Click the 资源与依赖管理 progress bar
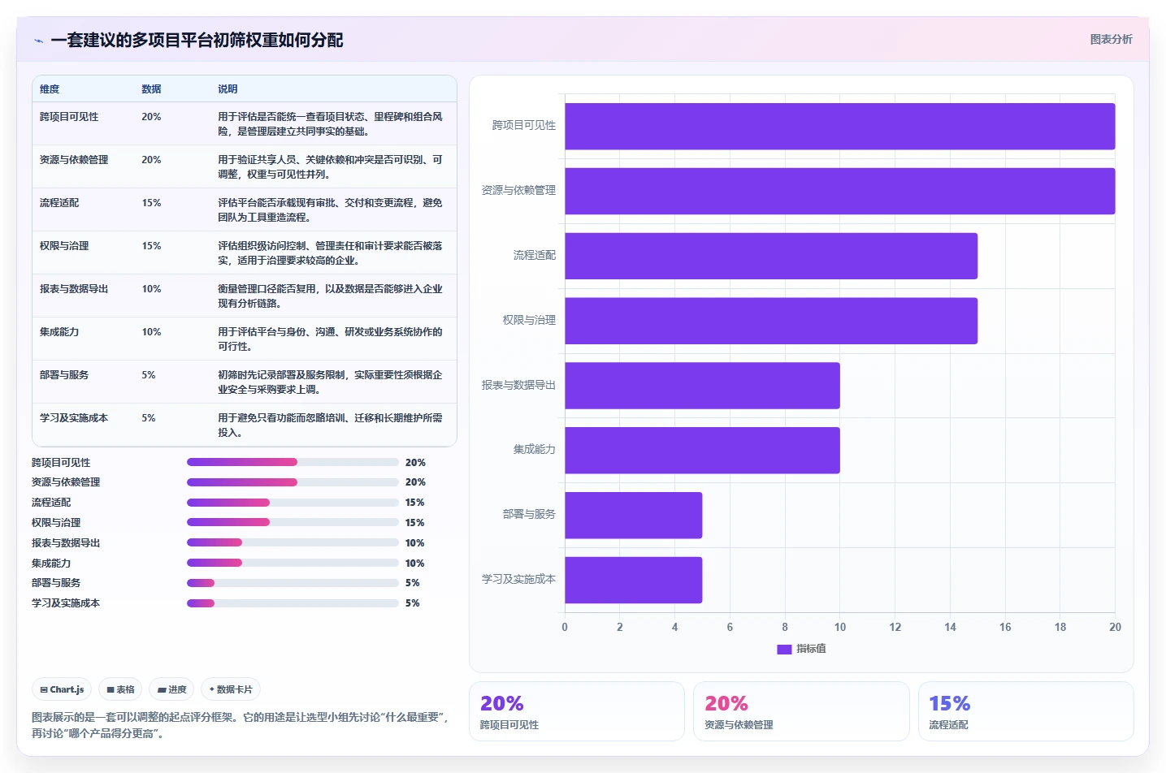The image size is (1166, 773). click(x=293, y=482)
